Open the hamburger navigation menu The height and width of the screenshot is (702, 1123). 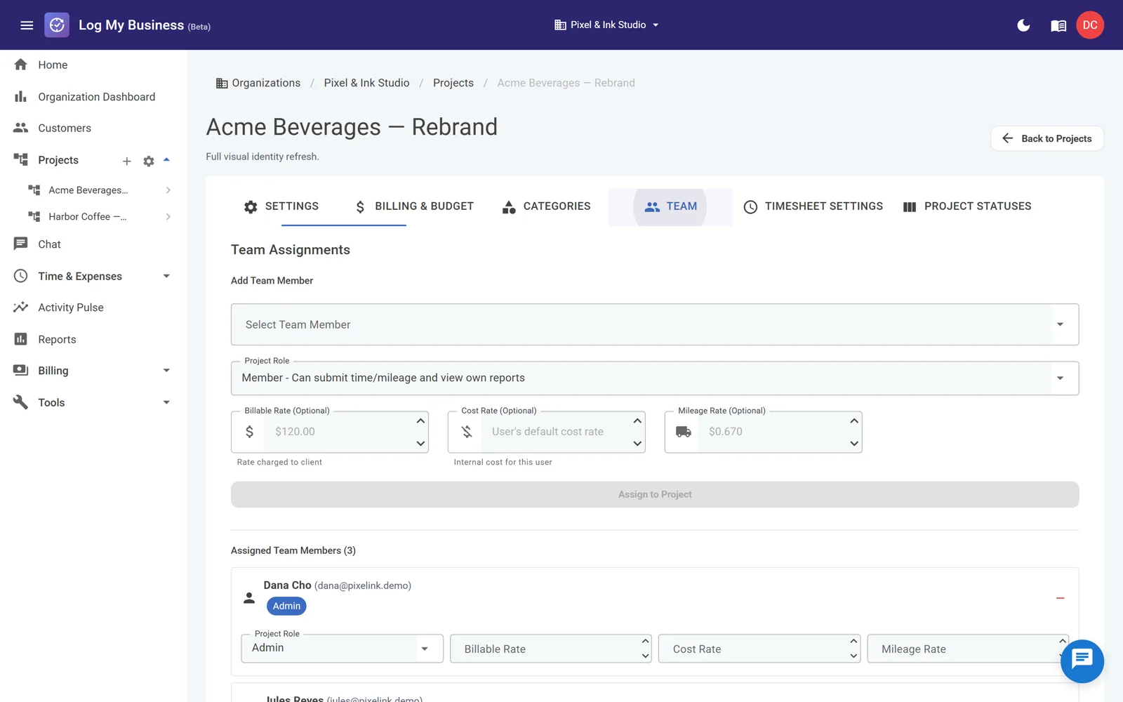[x=27, y=25]
